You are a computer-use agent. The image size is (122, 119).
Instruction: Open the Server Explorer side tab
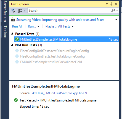pos(5,11)
